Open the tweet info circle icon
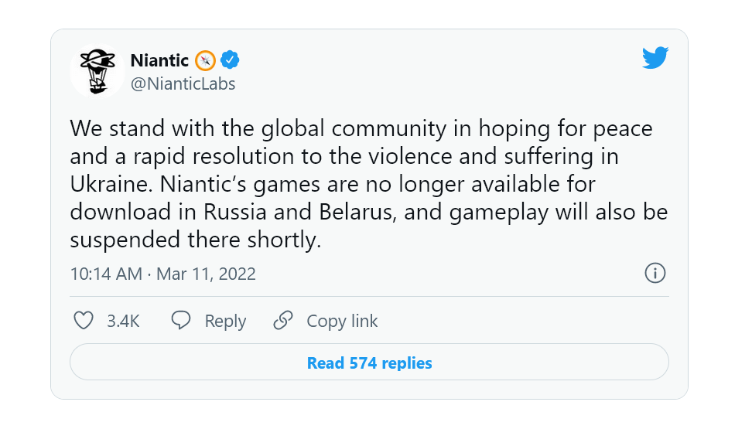Screen dimensions: 752x429 click(655, 273)
